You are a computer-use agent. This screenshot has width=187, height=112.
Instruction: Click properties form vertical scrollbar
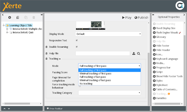[149, 79]
